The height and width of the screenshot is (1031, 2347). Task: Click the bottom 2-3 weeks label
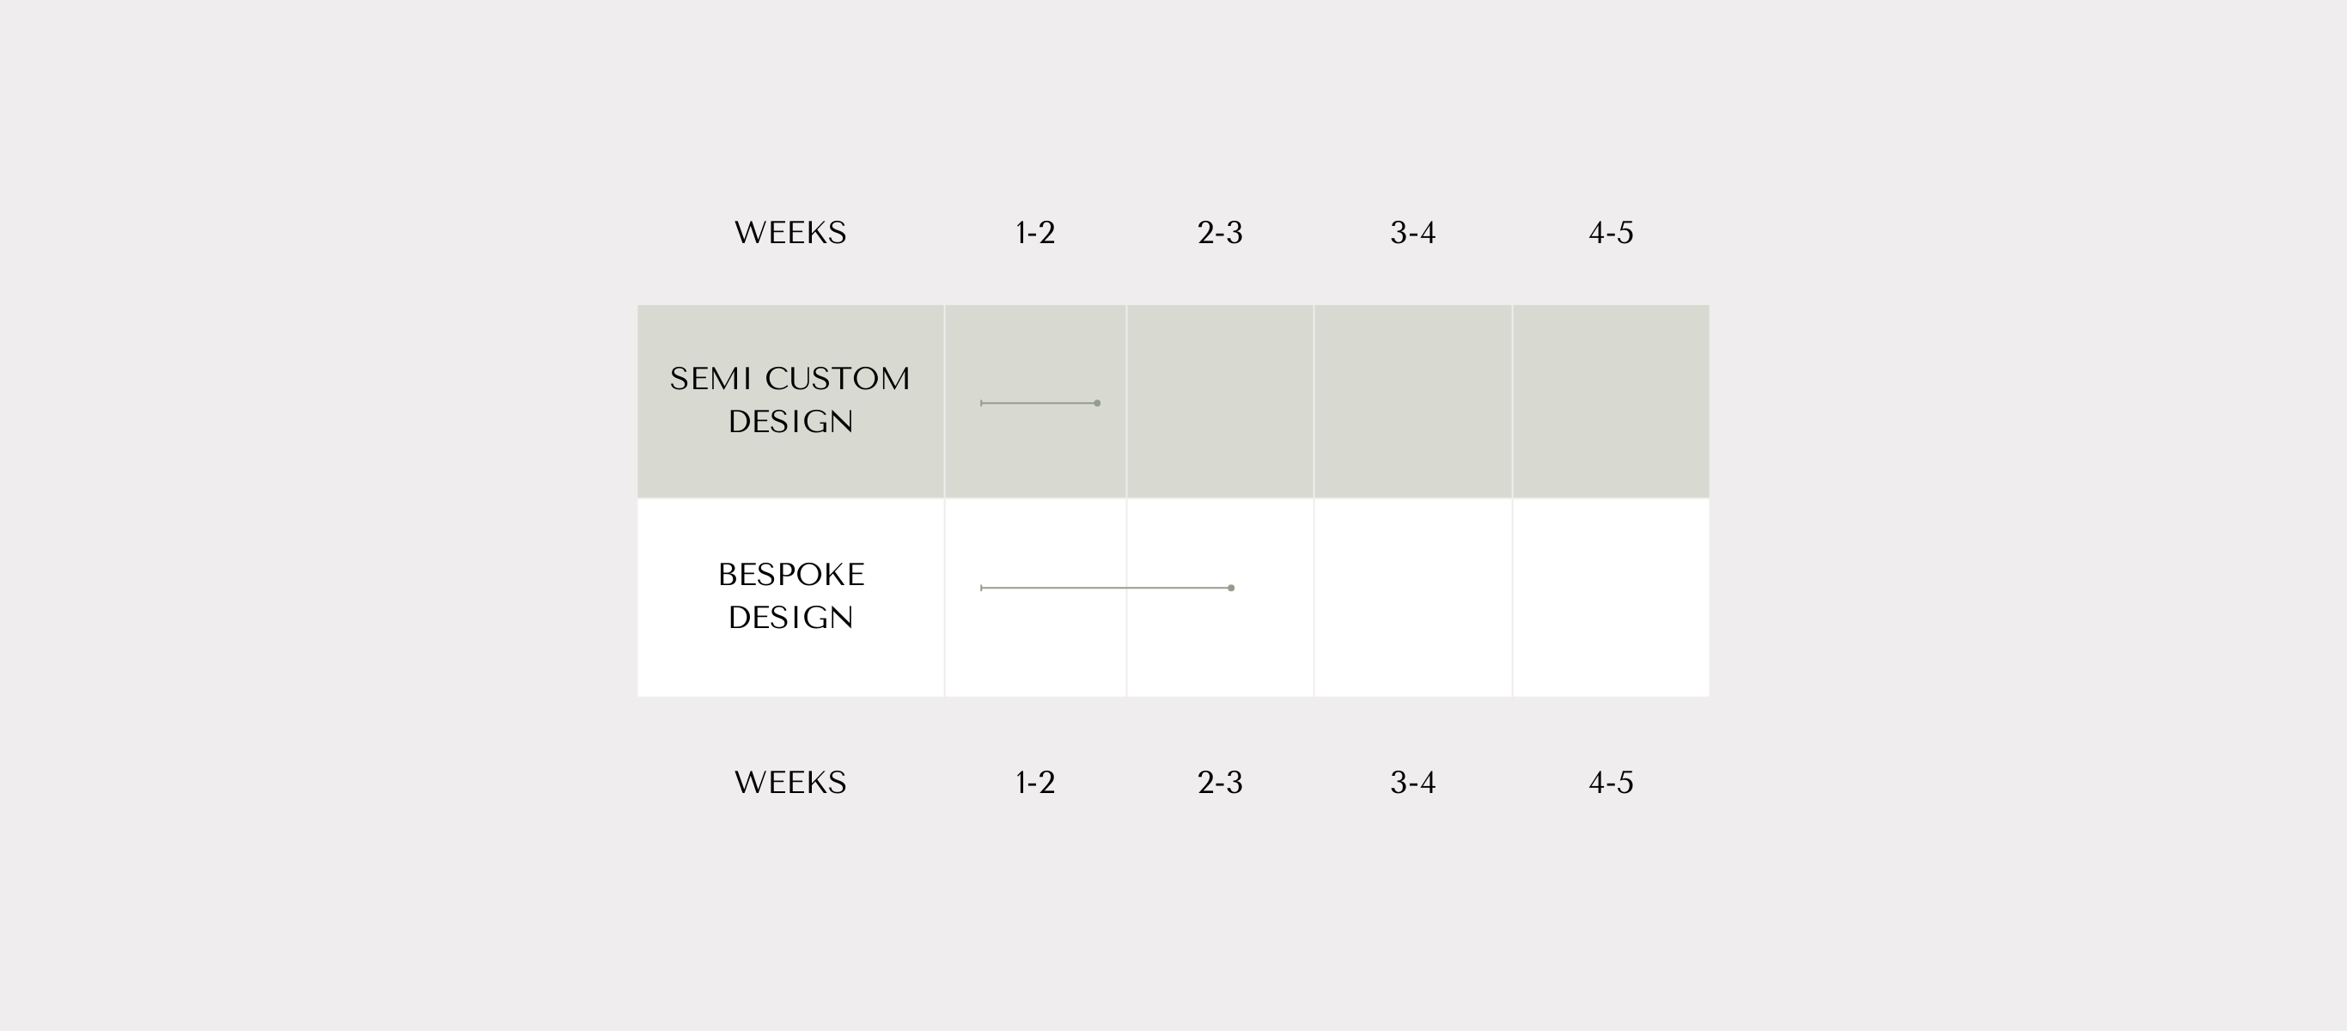(x=1220, y=782)
